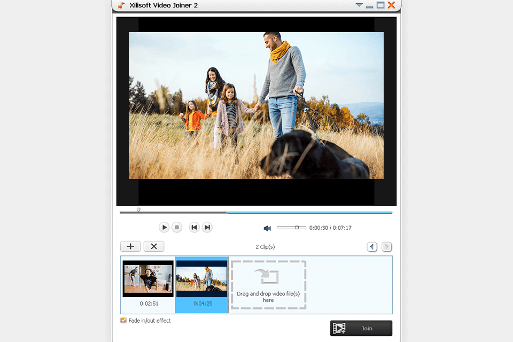
Task: Remove the selected clip with the X button
Action: point(154,246)
